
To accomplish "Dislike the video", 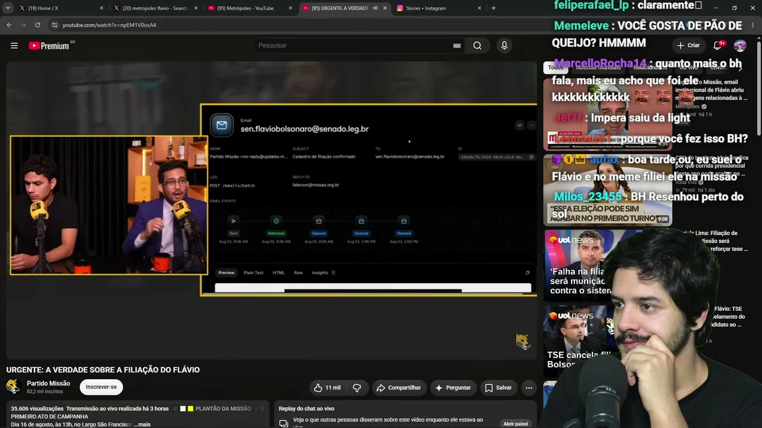I will (357, 388).
